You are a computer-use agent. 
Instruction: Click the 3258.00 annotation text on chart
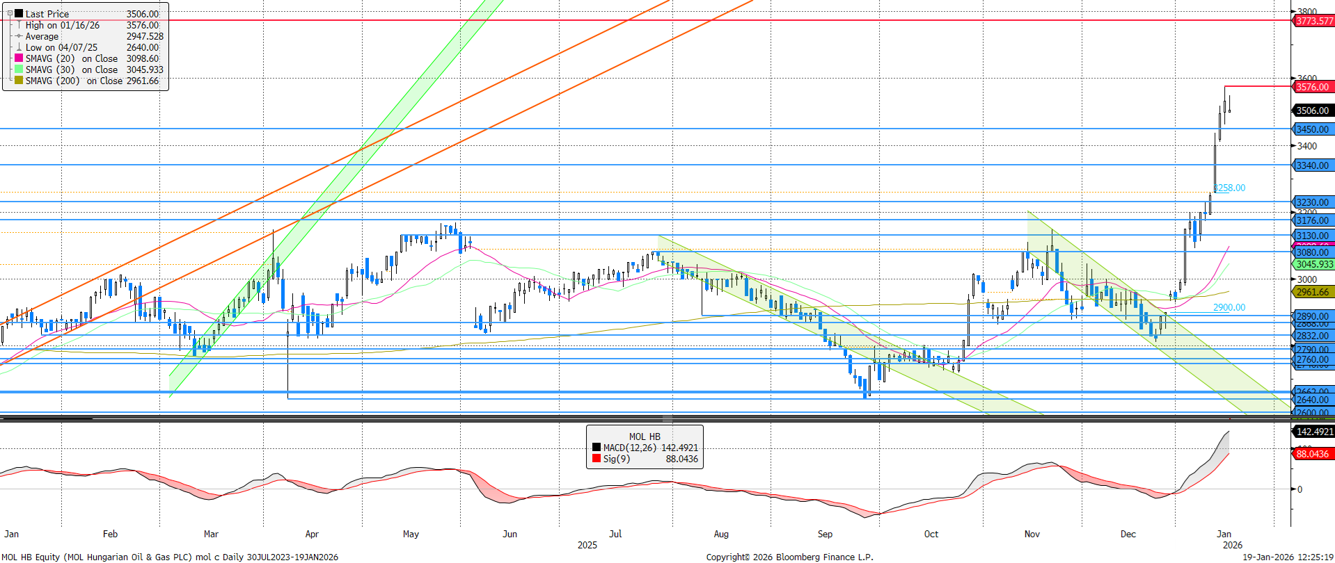1230,188
